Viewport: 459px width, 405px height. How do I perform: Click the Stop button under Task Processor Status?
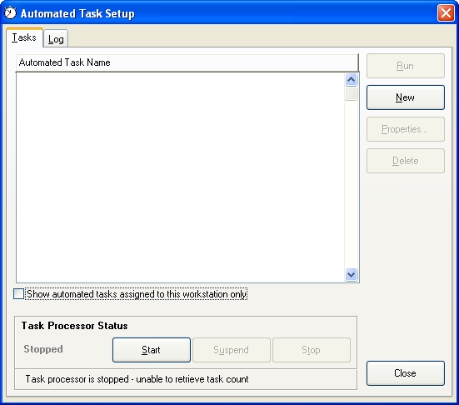(312, 350)
